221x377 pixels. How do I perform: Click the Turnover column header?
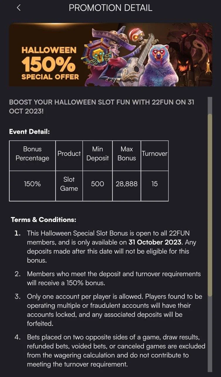[x=154, y=156]
